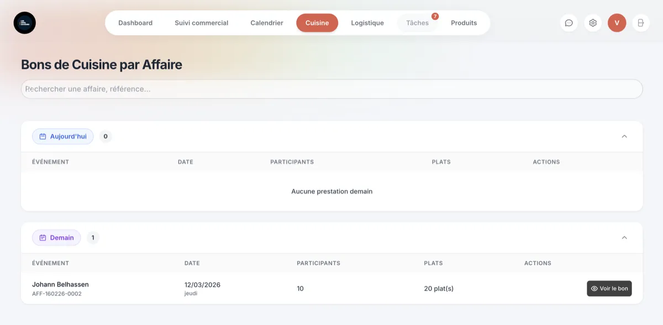Open the Logistique tab
Viewport: 663px width, 325px height.
[367, 23]
